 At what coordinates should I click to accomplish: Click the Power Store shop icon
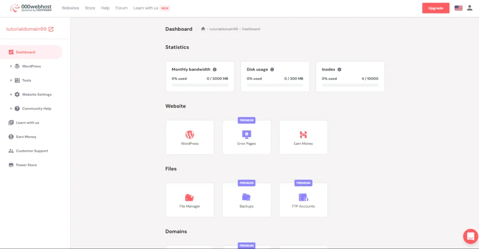11,165
